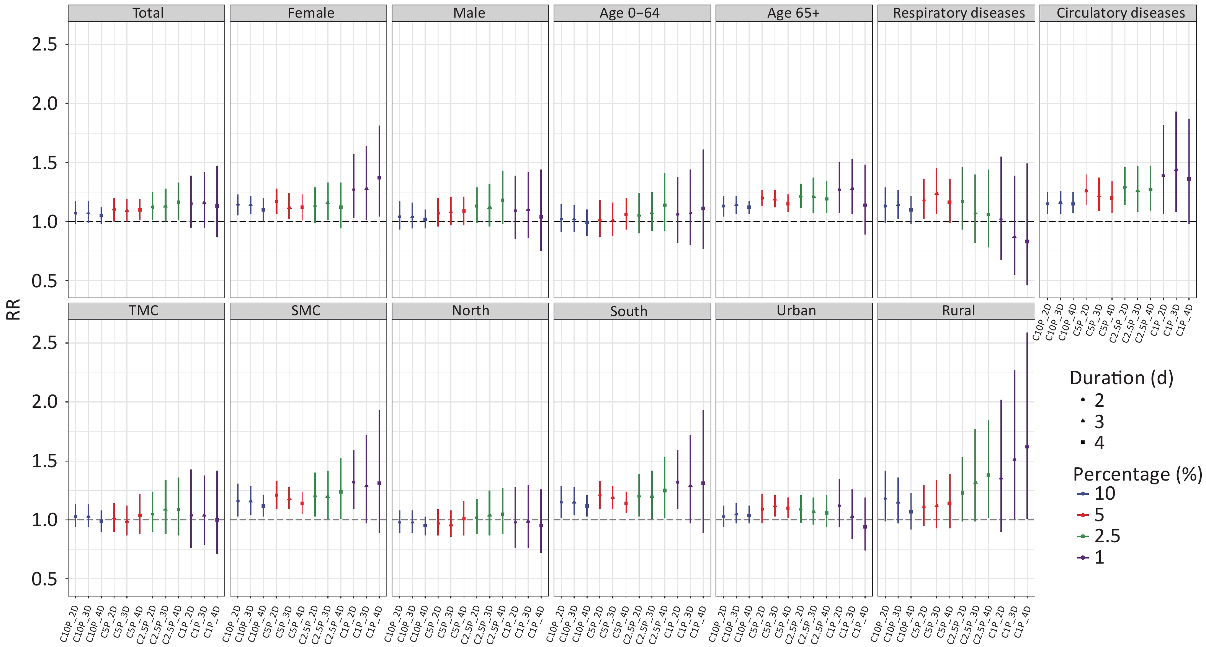Click the purple 1 percent legend key

point(1083,557)
